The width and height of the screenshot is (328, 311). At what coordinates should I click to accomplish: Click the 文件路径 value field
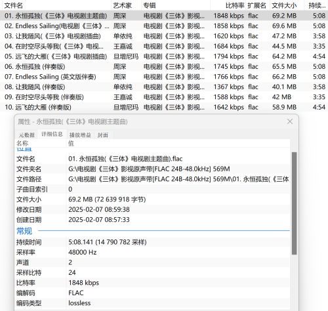click(x=178, y=179)
